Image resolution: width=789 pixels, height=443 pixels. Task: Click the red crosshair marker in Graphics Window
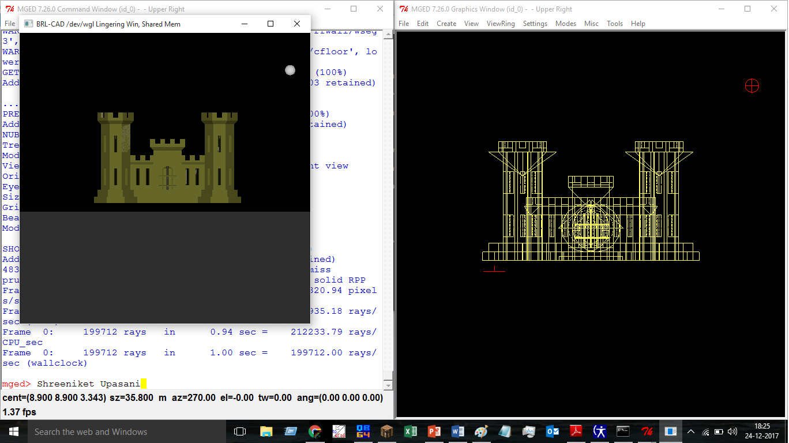click(x=752, y=86)
